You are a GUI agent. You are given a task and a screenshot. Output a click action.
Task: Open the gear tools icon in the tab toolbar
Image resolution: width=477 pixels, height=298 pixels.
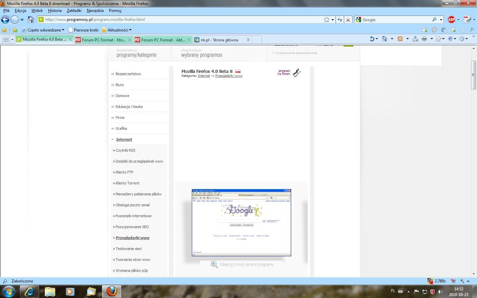coord(462,39)
